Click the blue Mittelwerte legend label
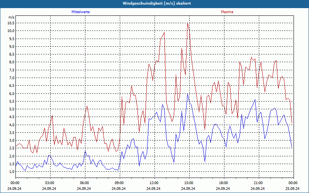309x193 pixels. (81, 12)
